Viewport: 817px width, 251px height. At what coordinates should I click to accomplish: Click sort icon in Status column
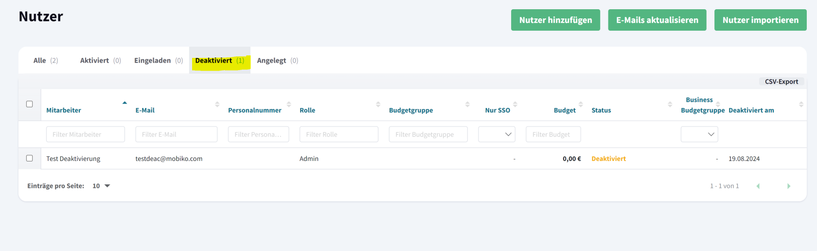tap(670, 104)
